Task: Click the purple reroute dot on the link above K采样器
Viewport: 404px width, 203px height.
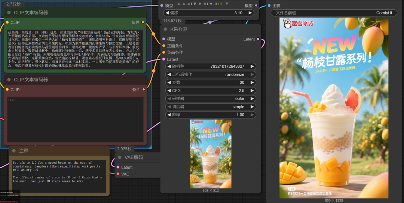Action: click(210, 22)
